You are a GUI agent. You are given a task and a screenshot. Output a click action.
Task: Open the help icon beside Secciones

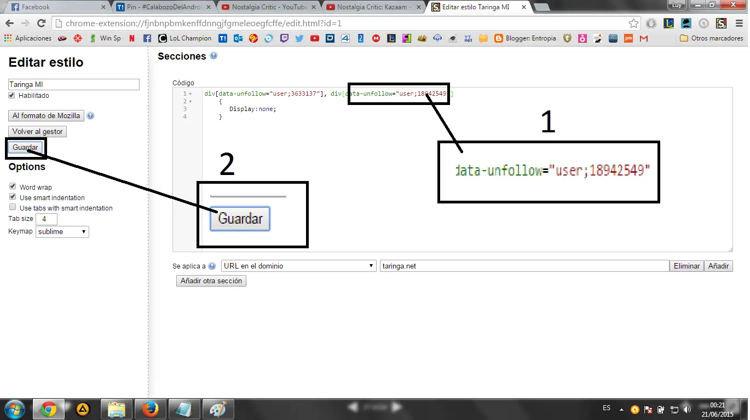click(x=214, y=56)
